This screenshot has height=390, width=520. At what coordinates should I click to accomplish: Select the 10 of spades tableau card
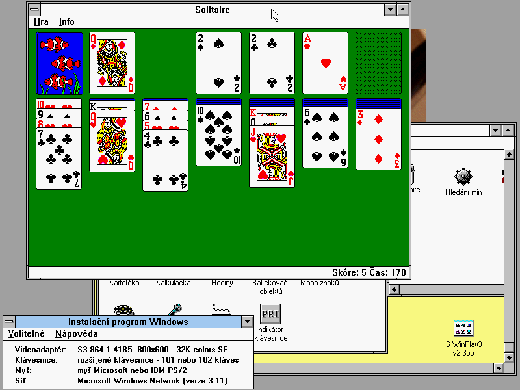pos(218,135)
